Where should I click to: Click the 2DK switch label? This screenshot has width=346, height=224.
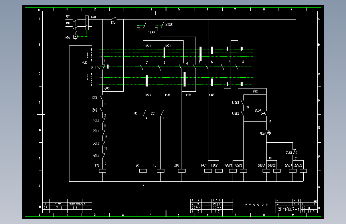pos(67,38)
